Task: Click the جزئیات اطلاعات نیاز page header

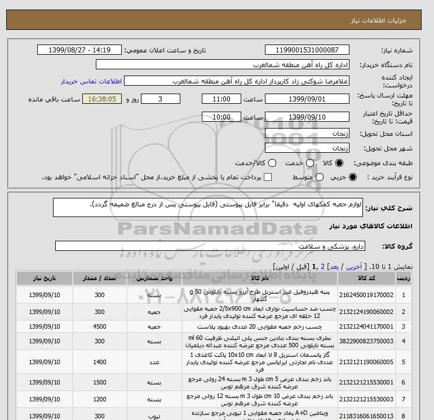Action: point(378,20)
